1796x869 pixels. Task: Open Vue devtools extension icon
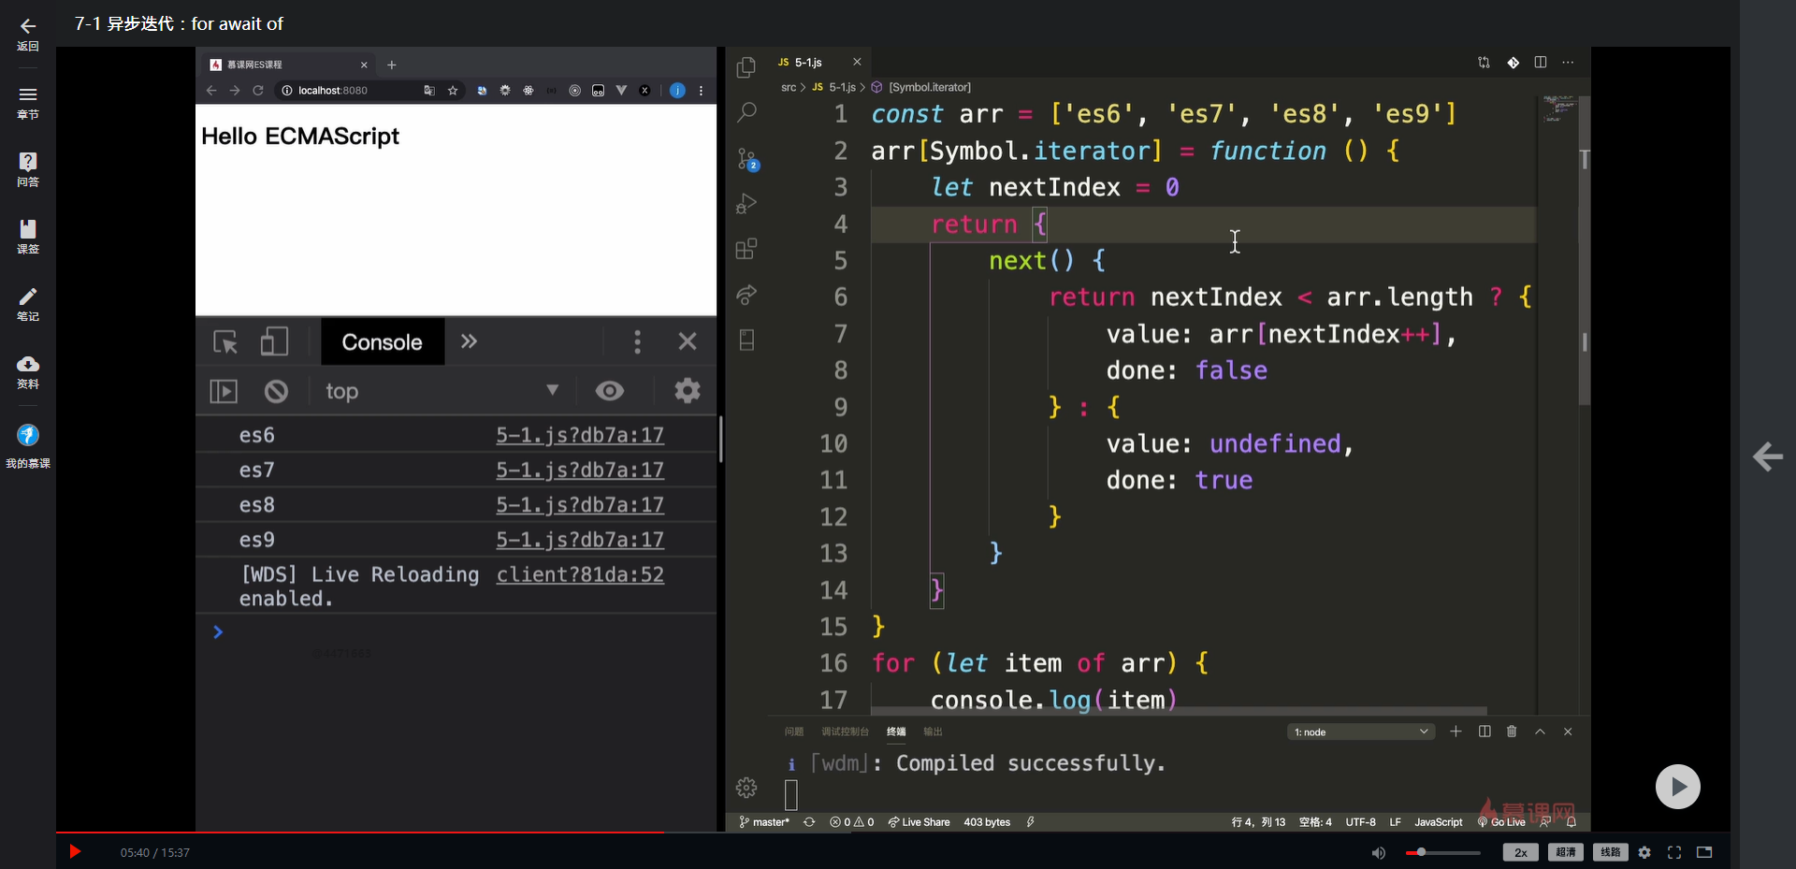(621, 91)
